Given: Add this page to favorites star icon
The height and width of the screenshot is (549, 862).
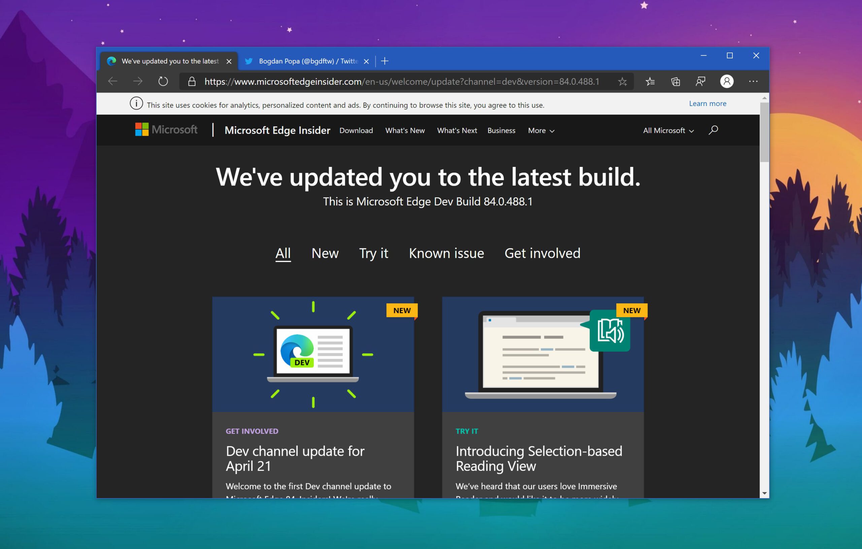Looking at the screenshot, I should 622,81.
